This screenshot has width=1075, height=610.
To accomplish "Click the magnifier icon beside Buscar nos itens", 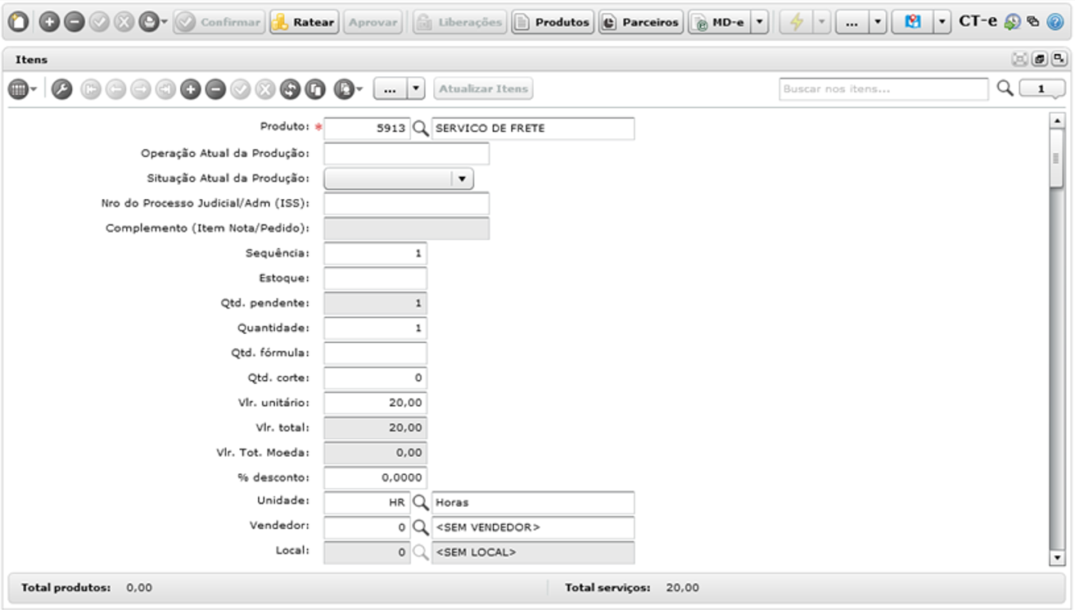I will pos(1005,88).
